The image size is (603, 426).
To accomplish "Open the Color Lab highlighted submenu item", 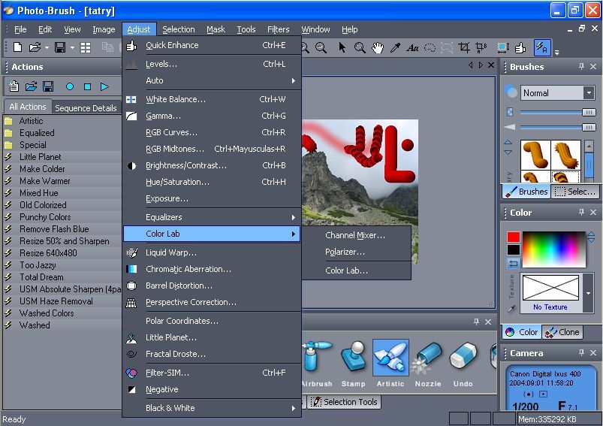I will pos(212,234).
